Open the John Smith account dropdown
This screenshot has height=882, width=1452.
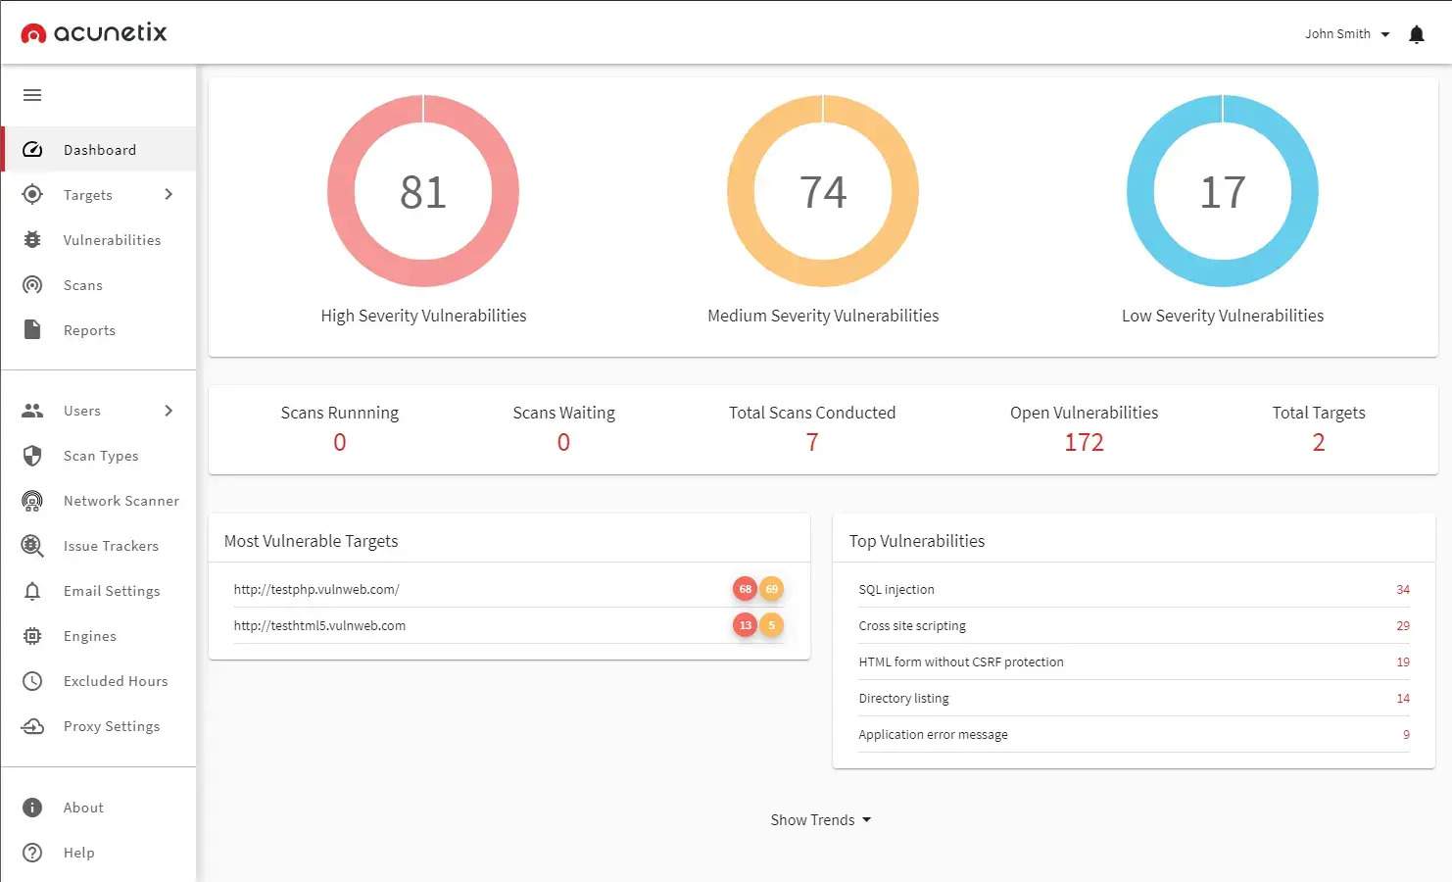1346,33
